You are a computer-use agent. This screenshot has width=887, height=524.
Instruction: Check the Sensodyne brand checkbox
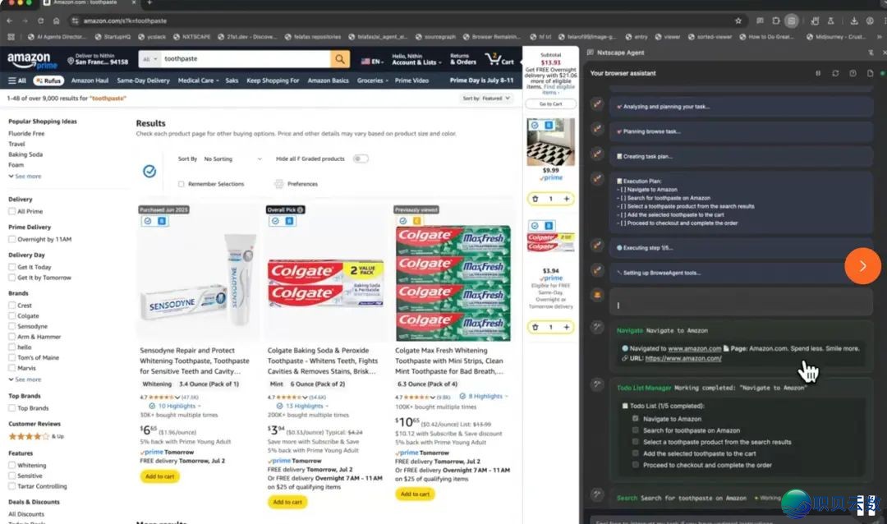pos(11,327)
